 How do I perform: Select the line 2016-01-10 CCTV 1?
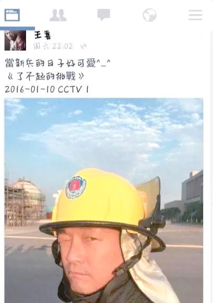click(46, 89)
